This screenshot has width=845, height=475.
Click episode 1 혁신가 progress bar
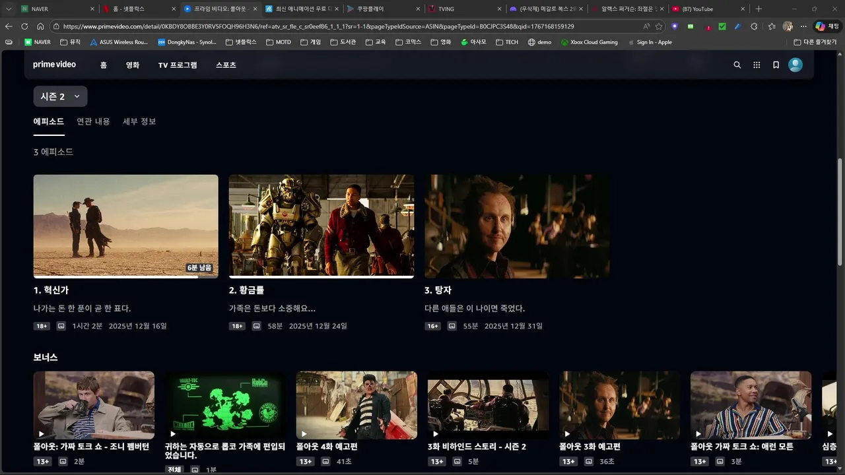[x=125, y=277]
